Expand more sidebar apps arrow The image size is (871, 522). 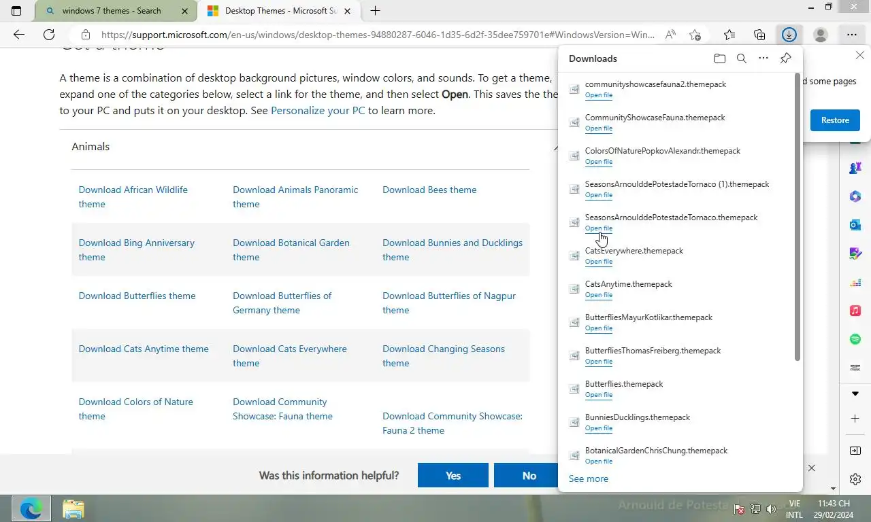tap(855, 394)
